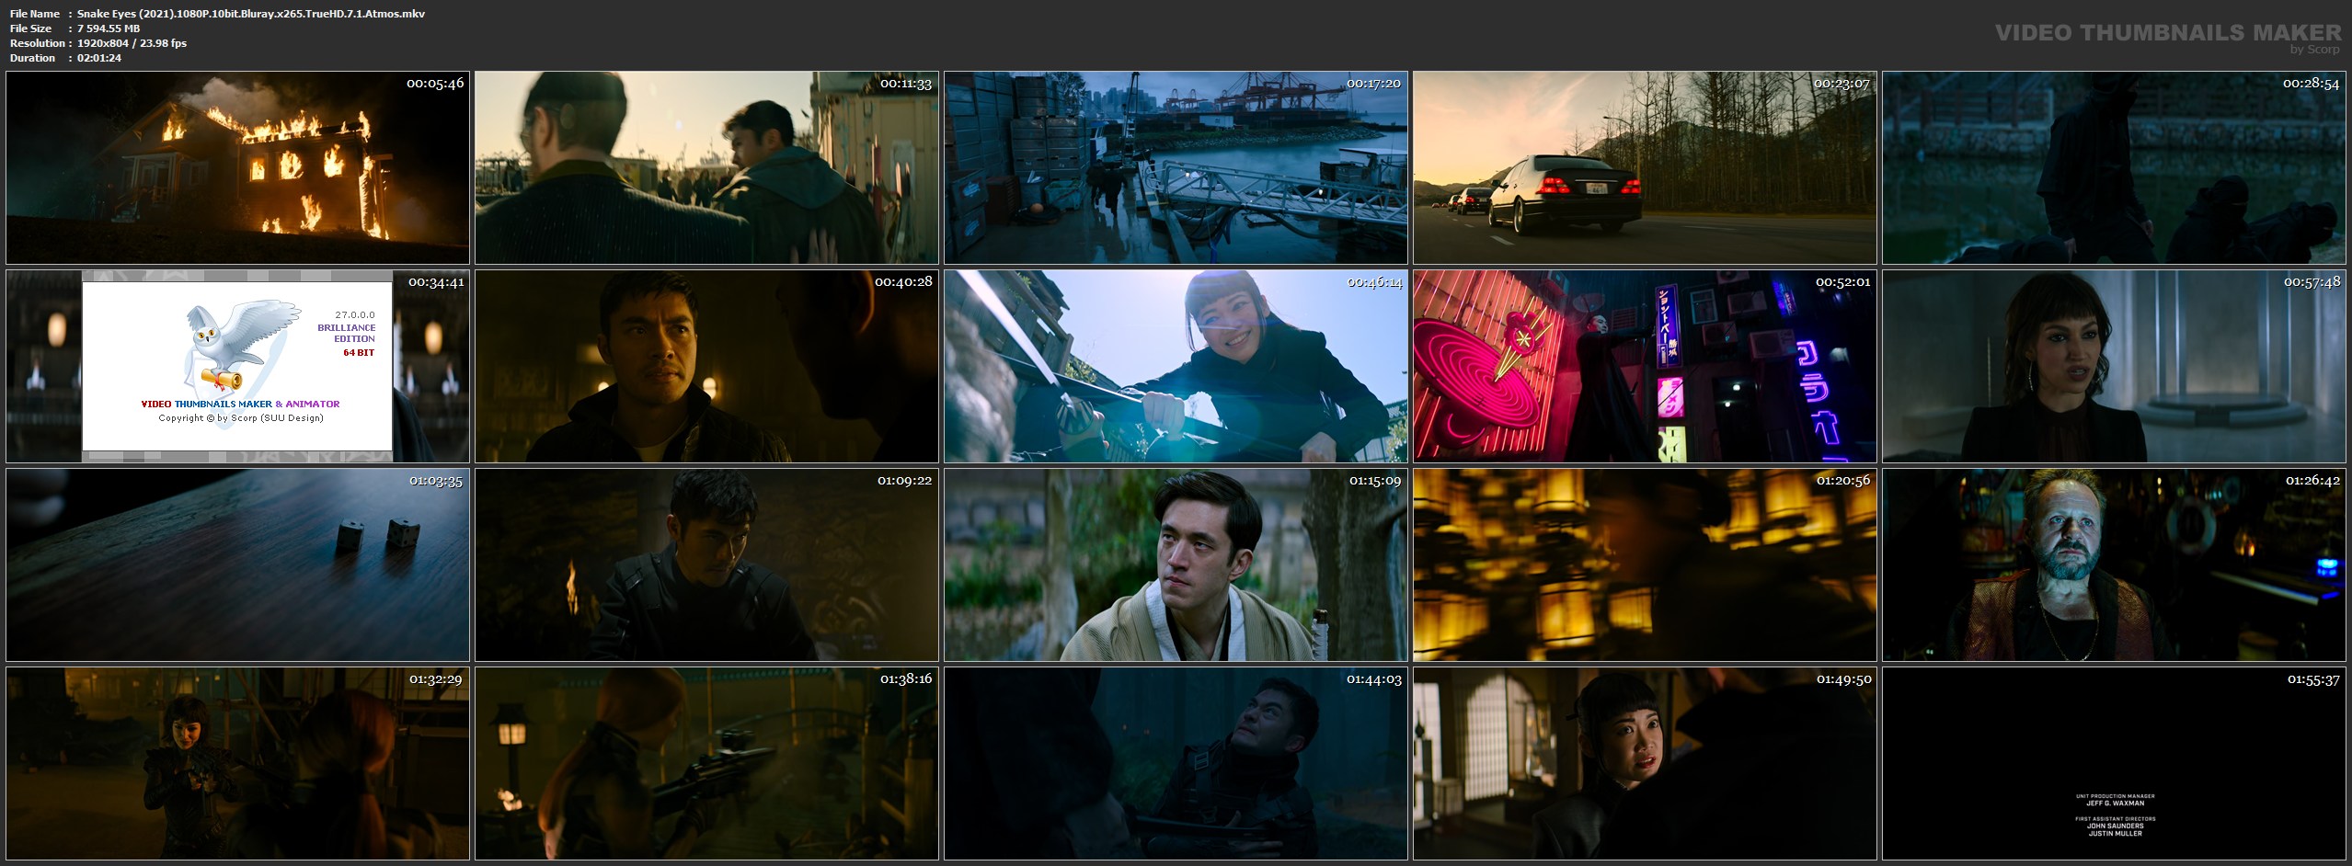Click the dark frame at 00:28:54
This screenshot has width=2352, height=866.
2114,167
